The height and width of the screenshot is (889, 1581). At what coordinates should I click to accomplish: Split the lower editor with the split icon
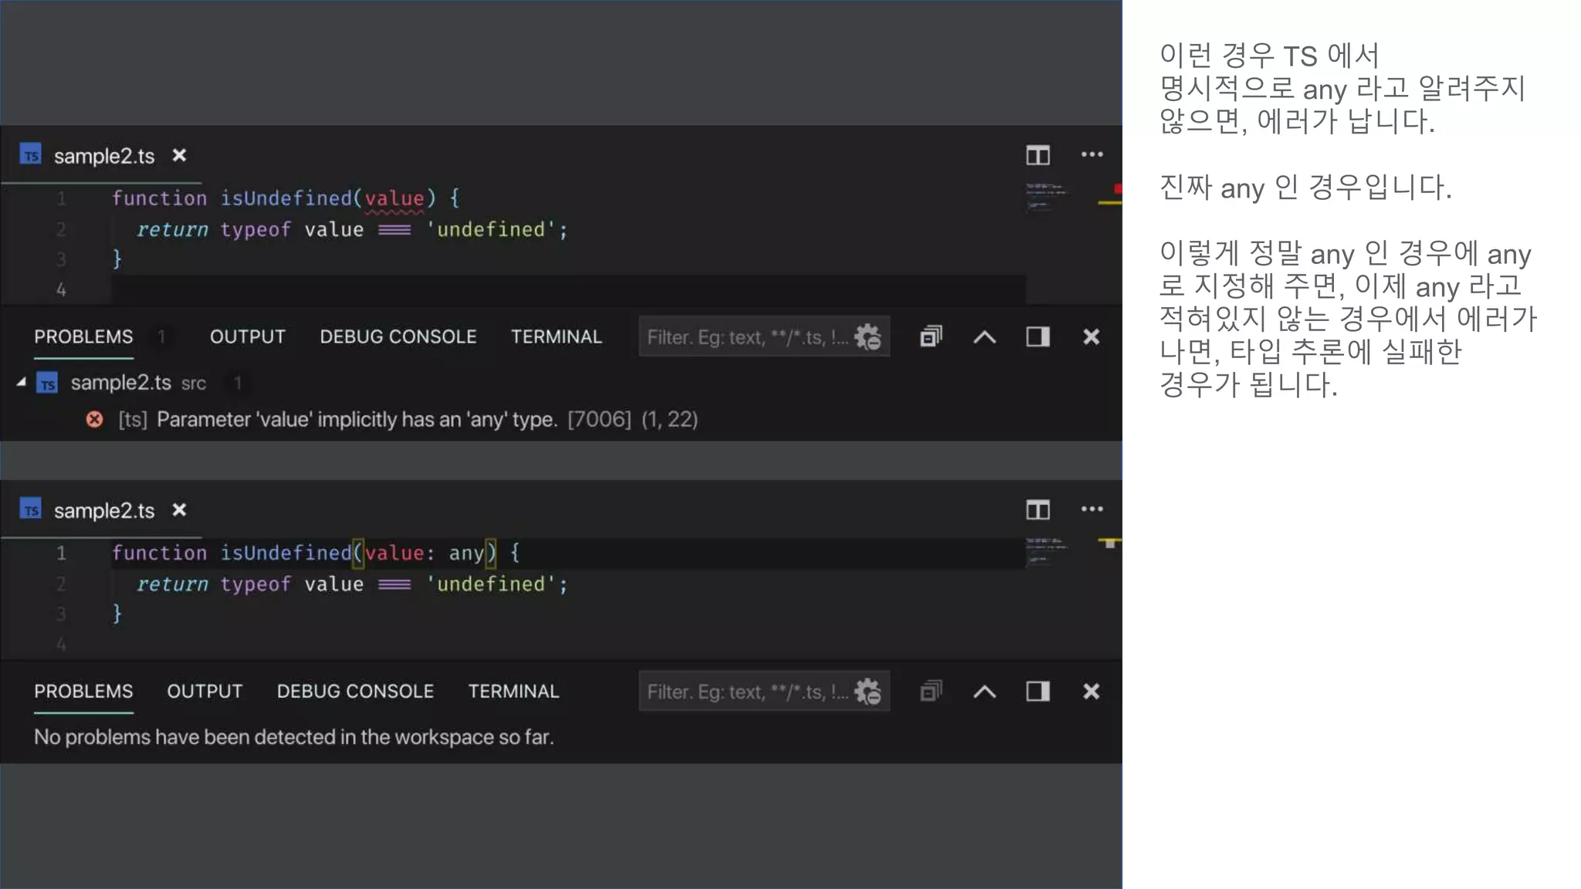click(1038, 509)
